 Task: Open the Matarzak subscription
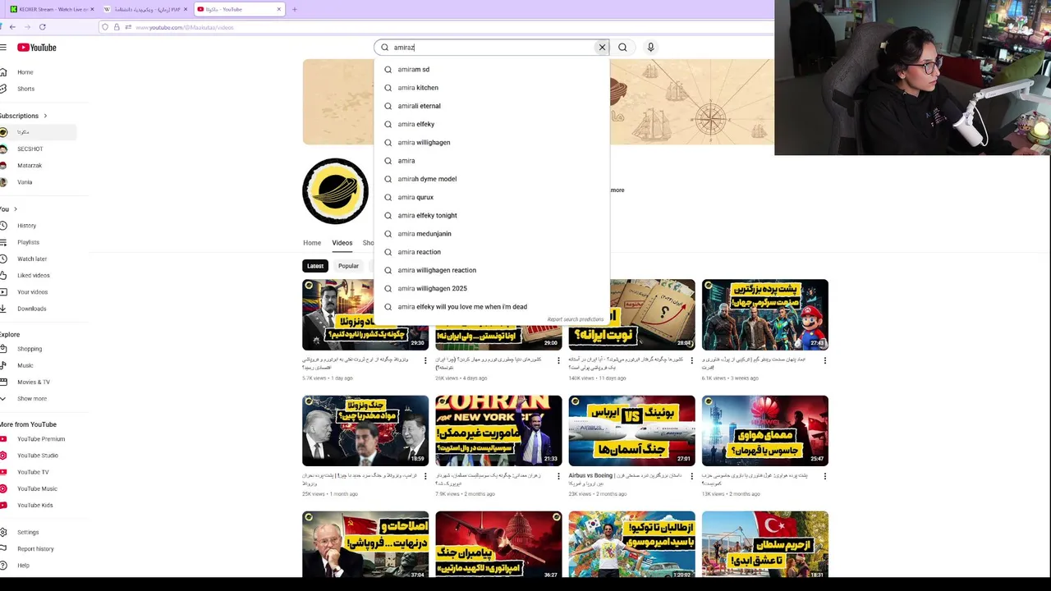(x=30, y=165)
